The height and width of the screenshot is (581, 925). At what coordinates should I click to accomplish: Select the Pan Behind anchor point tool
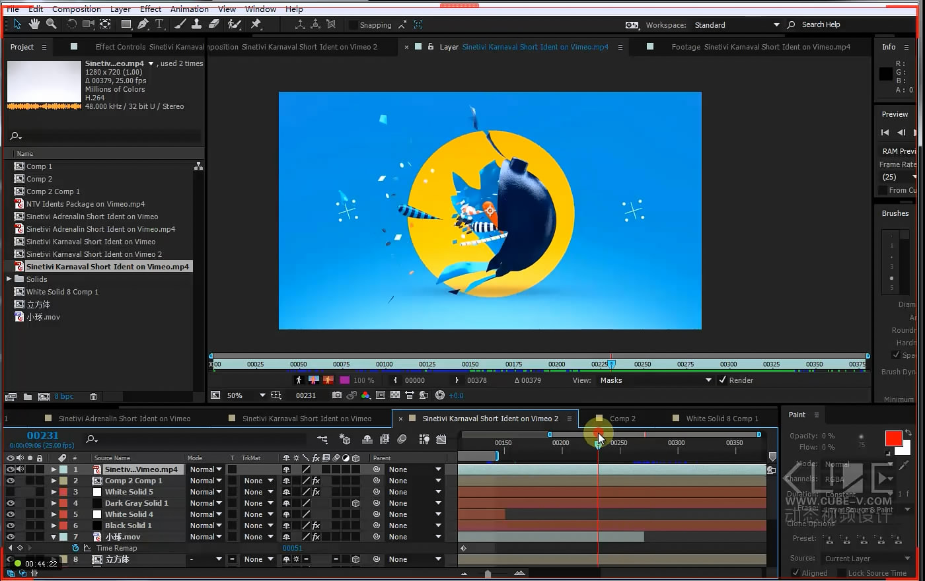tap(105, 24)
